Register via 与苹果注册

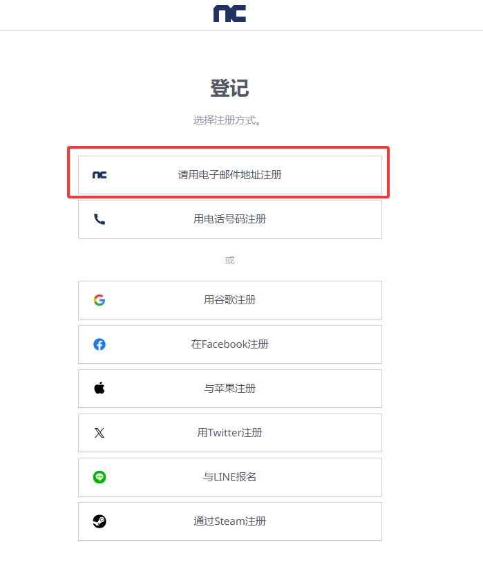pyautogui.click(x=230, y=389)
